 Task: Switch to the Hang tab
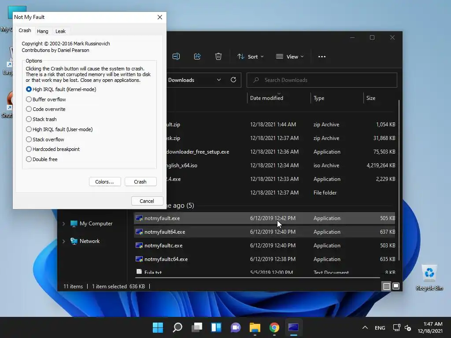[x=43, y=31]
